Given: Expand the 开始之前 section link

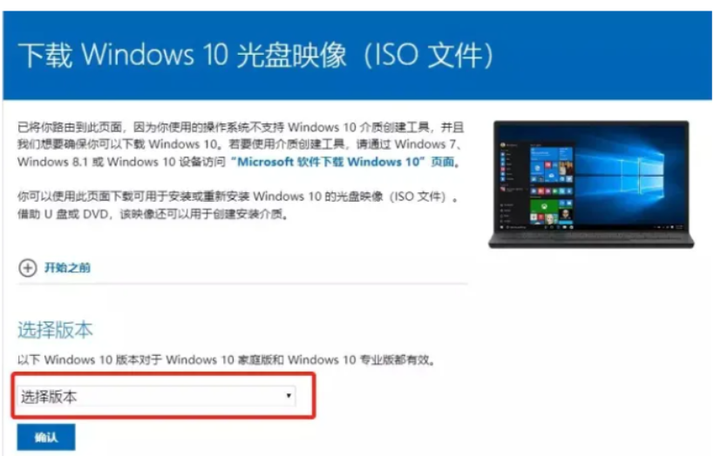Looking at the screenshot, I should 67,268.
